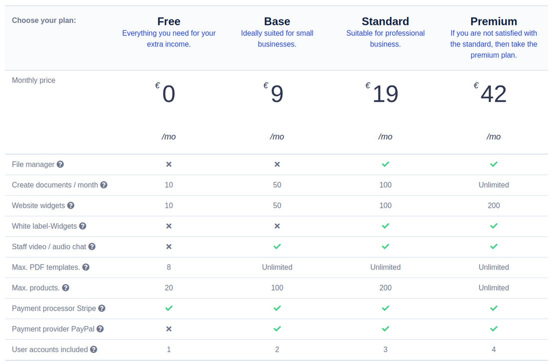The image size is (553, 364).
Task: Click Staff video chat cross in Free column
Action: (x=169, y=247)
